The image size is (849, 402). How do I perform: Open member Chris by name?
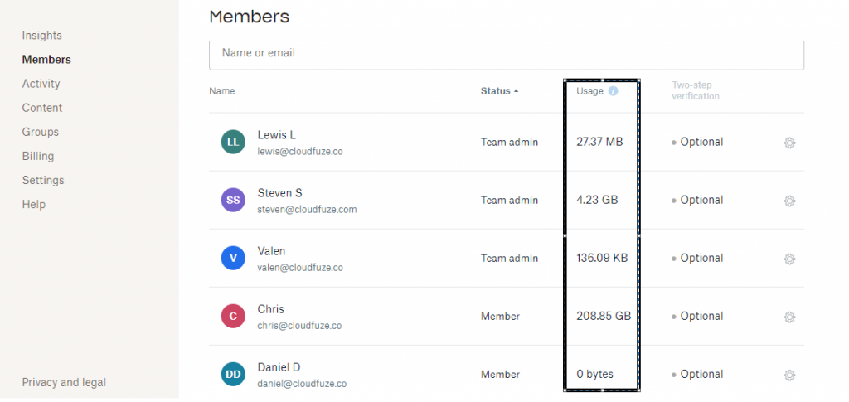pyautogui.click(x=271, y=309)
